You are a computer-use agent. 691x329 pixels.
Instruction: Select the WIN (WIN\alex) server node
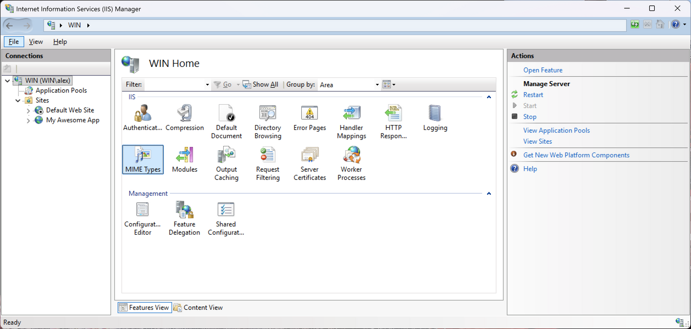pyautogui.click(x=48, y=81)
